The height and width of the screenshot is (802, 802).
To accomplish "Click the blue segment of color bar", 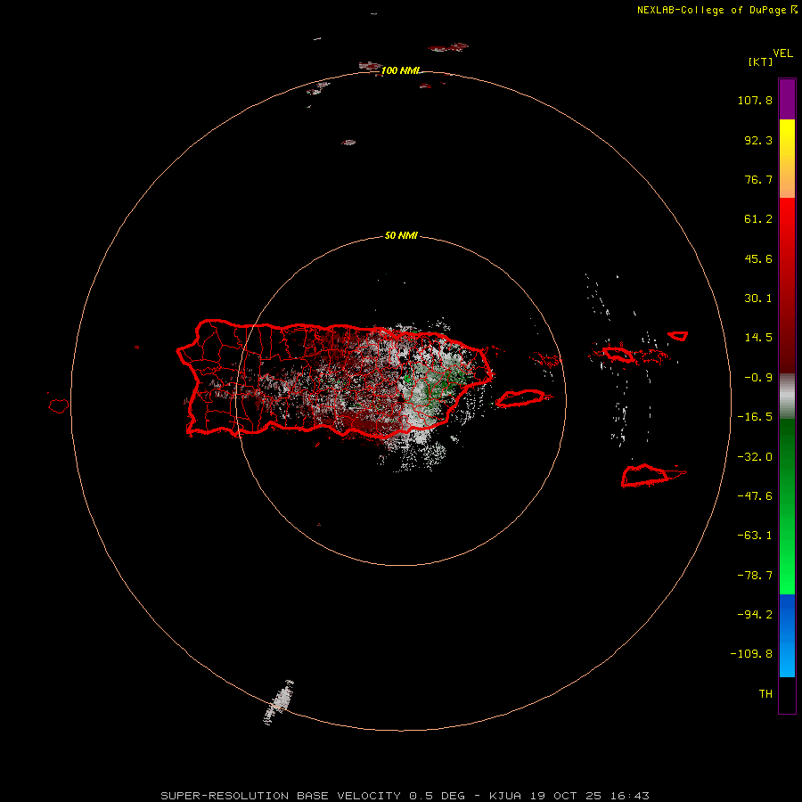I will click(x=787, y=635).
